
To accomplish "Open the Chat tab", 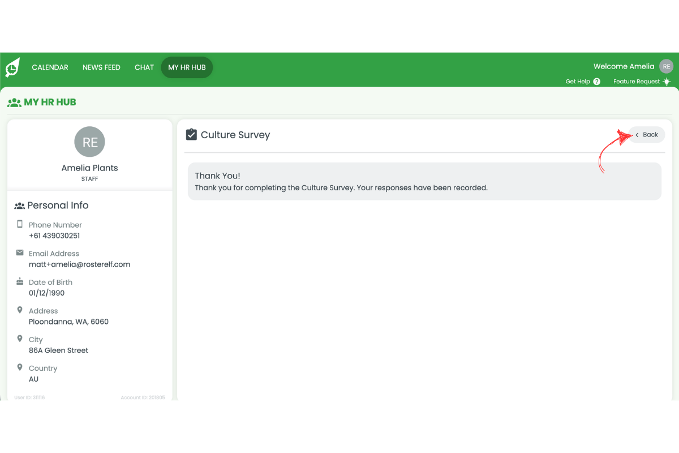I will point(144,67).
